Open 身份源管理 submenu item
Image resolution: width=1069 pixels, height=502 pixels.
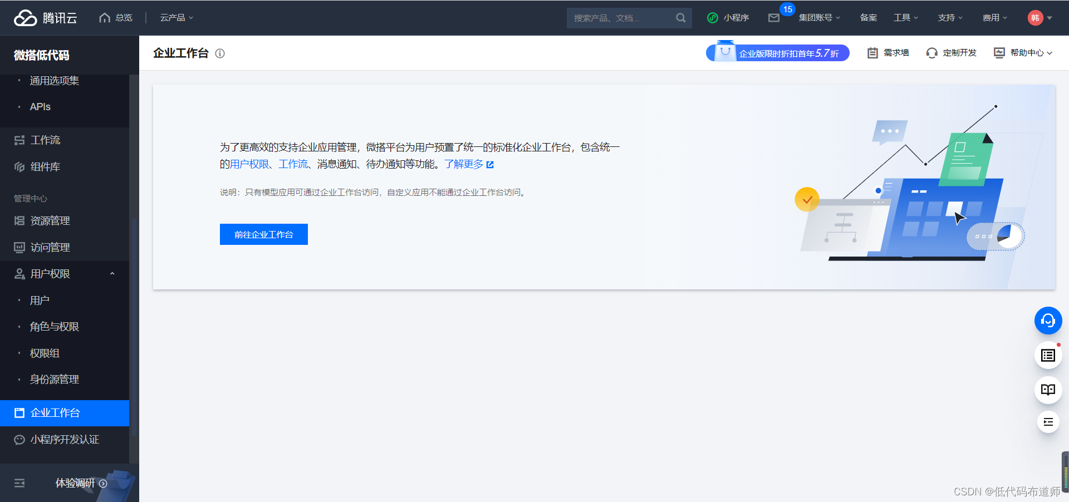click(54, 380)
